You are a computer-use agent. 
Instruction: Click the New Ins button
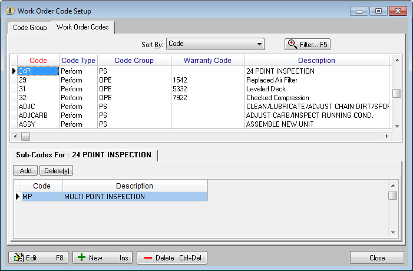click(103, 257)
